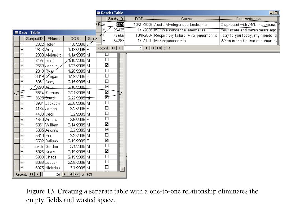Click scroll down arrow in Baby table
The height and width of the screenshot is (215, 287).
[122, 169]
